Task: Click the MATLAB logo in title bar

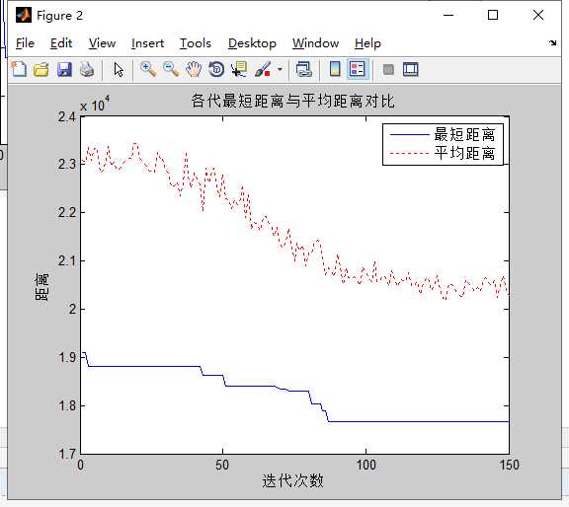Action: (24, 15)
